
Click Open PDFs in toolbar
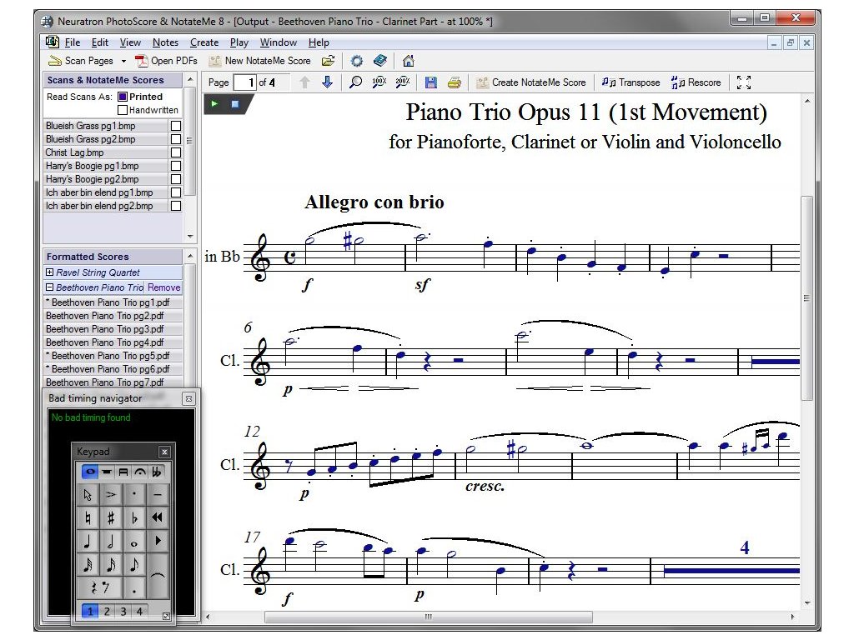[166, 60]
